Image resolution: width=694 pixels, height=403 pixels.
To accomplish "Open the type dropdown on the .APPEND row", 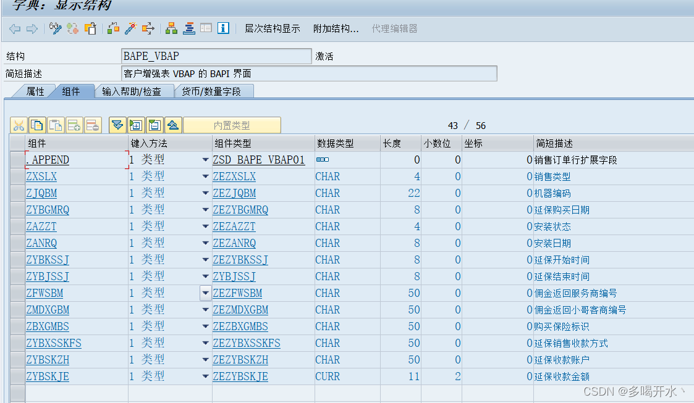I will (206, 159).
